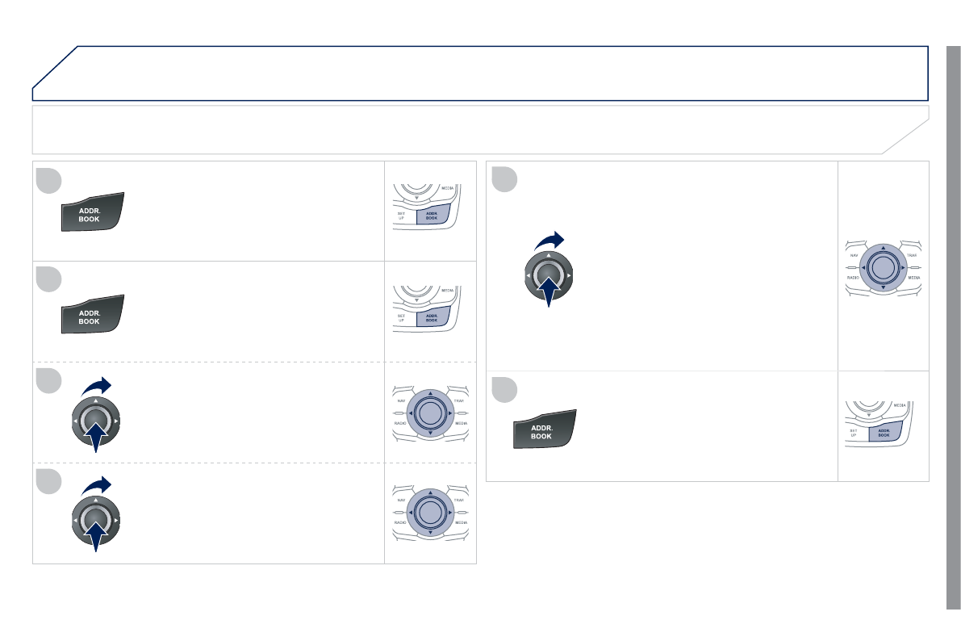Click the highlighted control dial in the third-step diagram
This screenshot has height=641, width=961.
click(430, 412)
